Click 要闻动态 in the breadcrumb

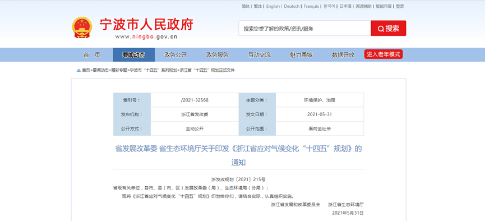tap(100, 70)
